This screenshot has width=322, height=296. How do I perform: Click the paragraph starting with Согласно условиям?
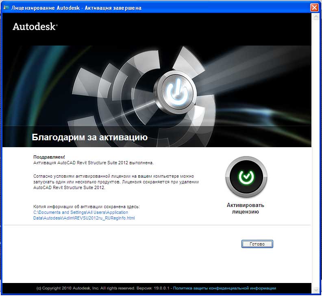[x=116, y=182]
